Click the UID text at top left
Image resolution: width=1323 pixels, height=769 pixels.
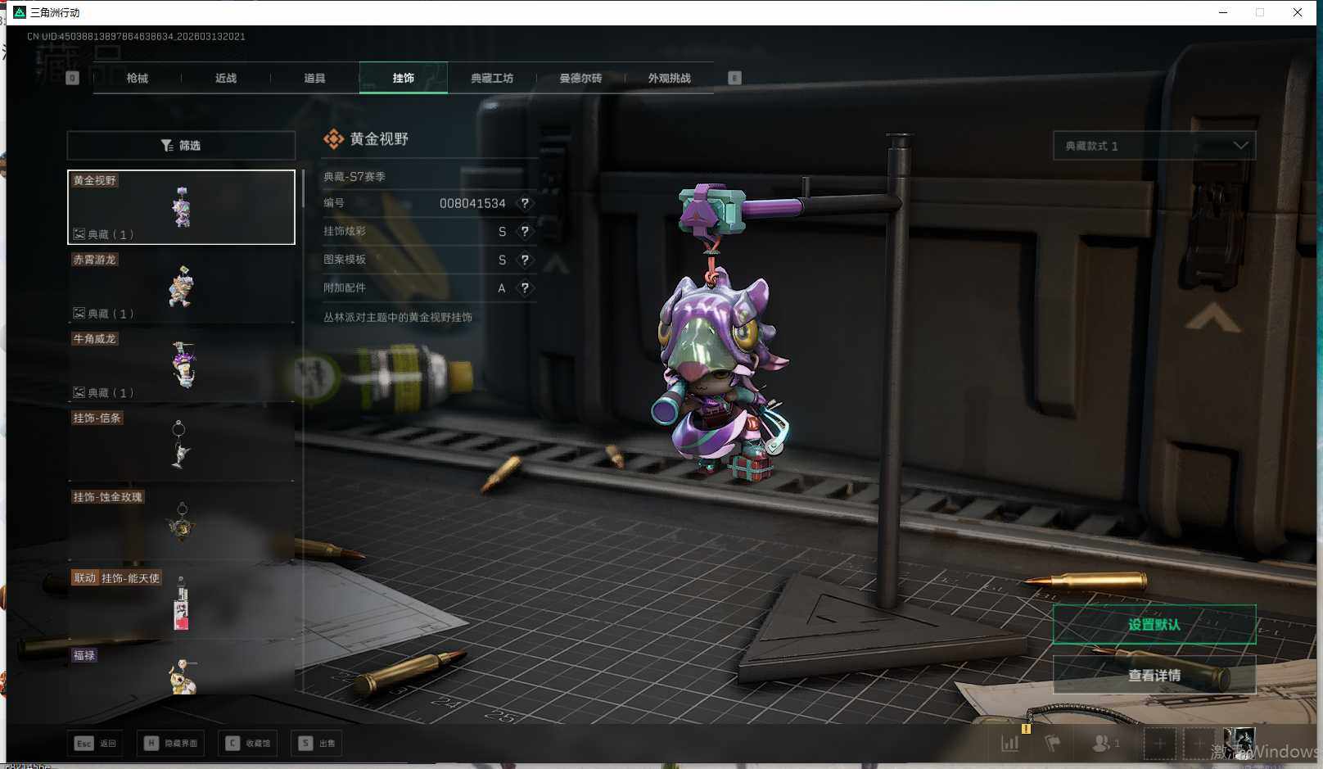(136, 37)
